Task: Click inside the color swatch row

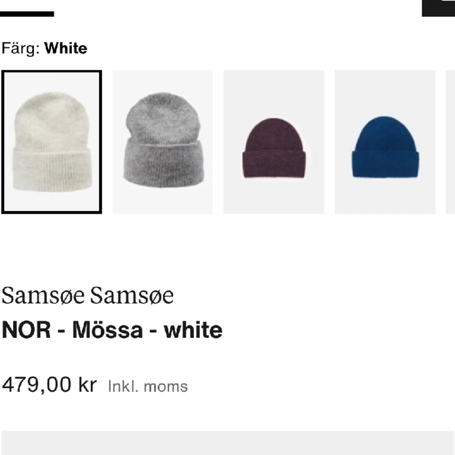Action: tap(227, 141)
